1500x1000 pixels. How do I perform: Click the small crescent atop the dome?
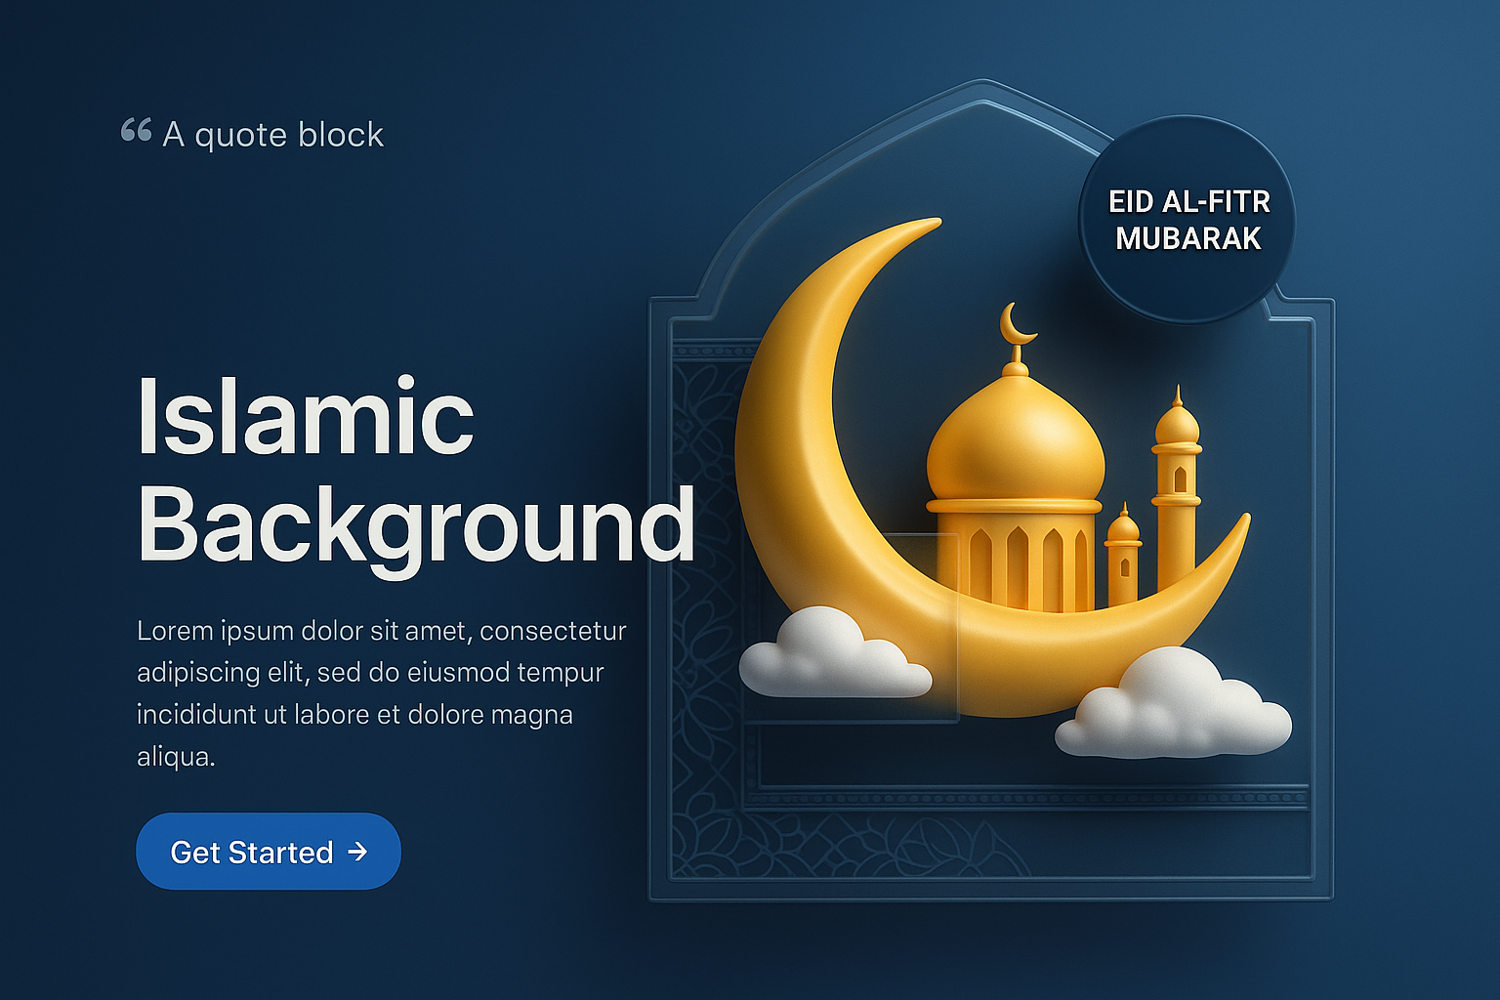1016,325
